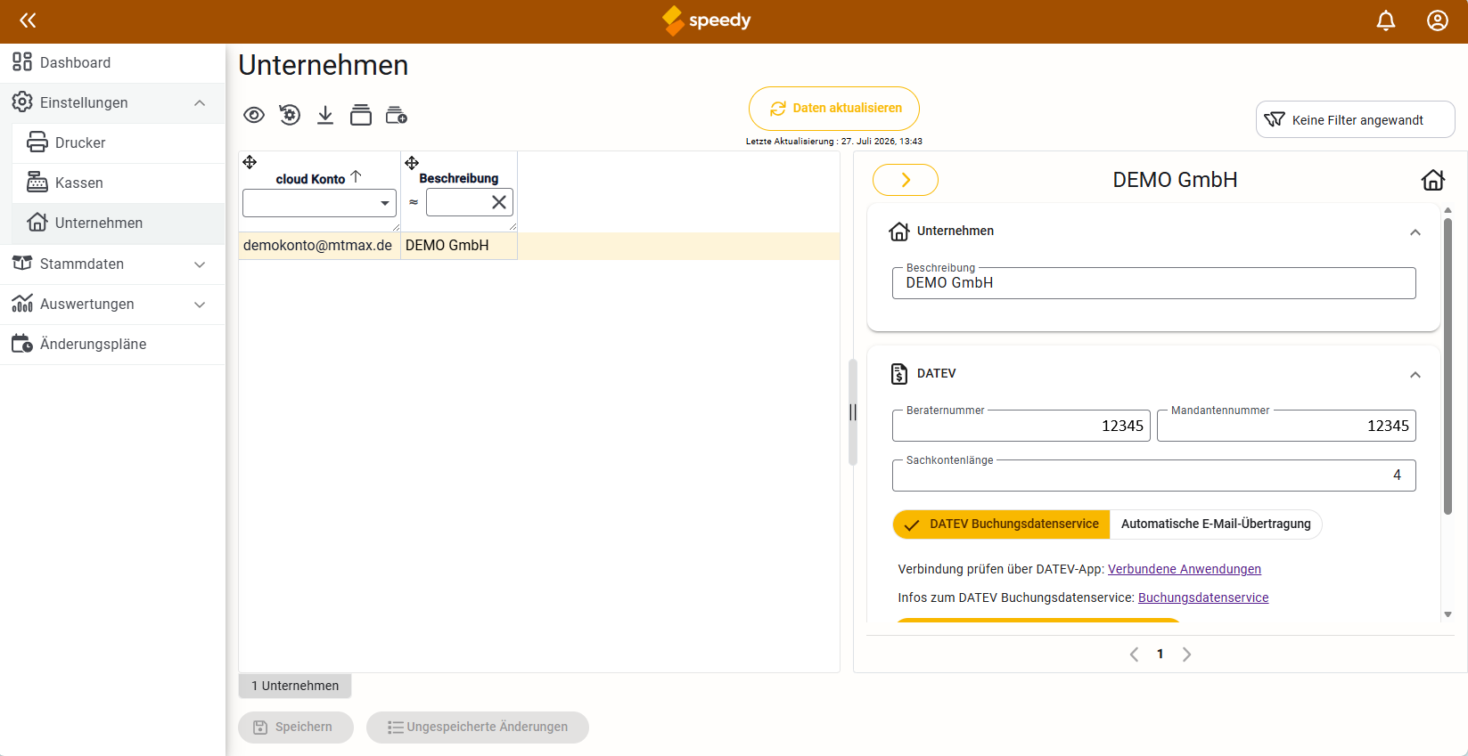This screenshot has width=1468, height=756.
Task: Open the cloud Konto filter dropdown
Action: pyautogui.click(x=319, y=203)
